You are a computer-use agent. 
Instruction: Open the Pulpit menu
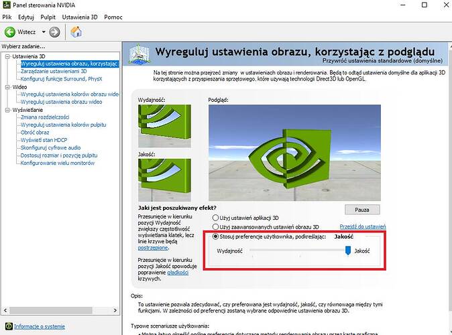pos(48,17)
